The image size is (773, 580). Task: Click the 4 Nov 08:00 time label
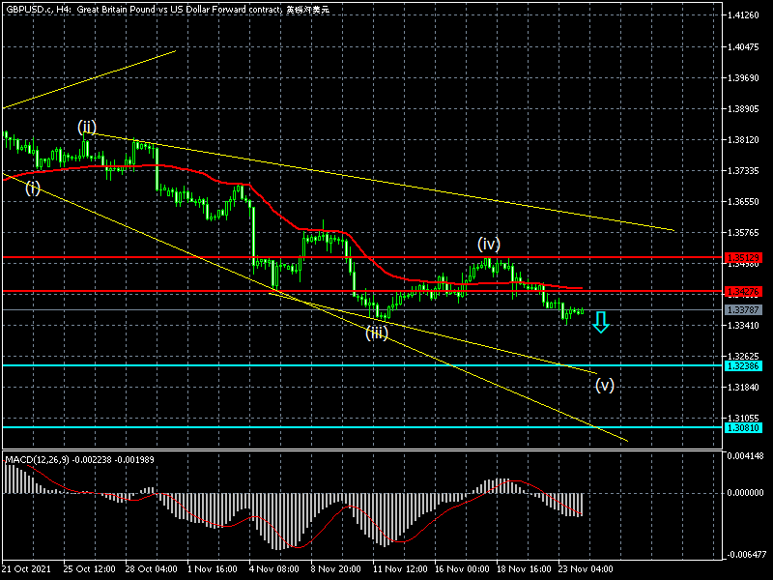(x=273, y=569)
